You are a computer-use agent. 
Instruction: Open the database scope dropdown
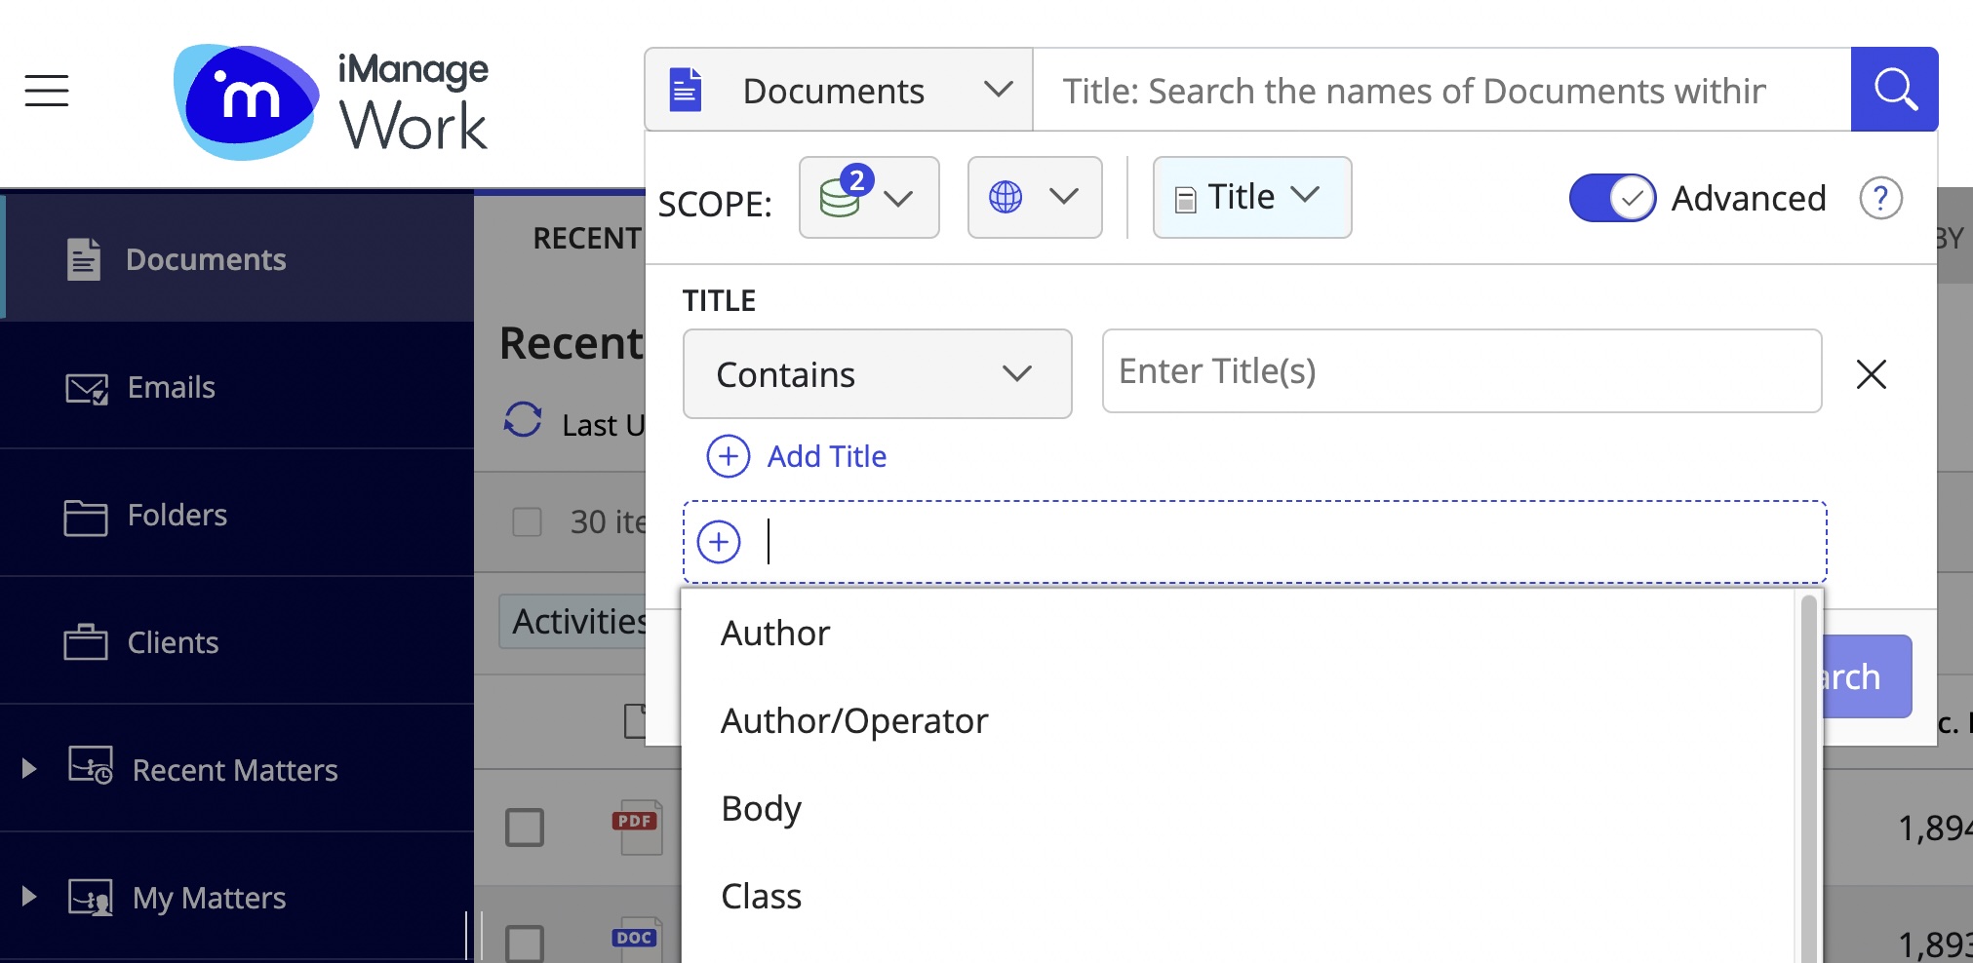pyautogui.click(x=869, y=198)
